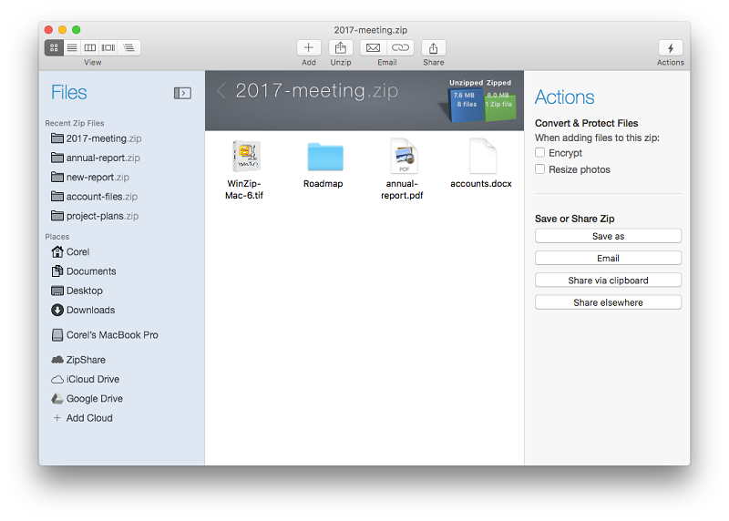Click Share elsewhere button
Screen dimensions: 729x521
pos(608,302)
